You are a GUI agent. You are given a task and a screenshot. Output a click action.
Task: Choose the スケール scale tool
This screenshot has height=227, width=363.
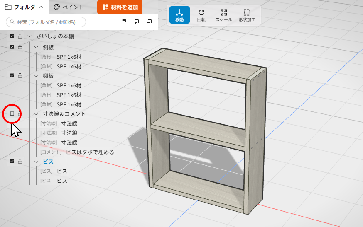[x=223, y=15]
